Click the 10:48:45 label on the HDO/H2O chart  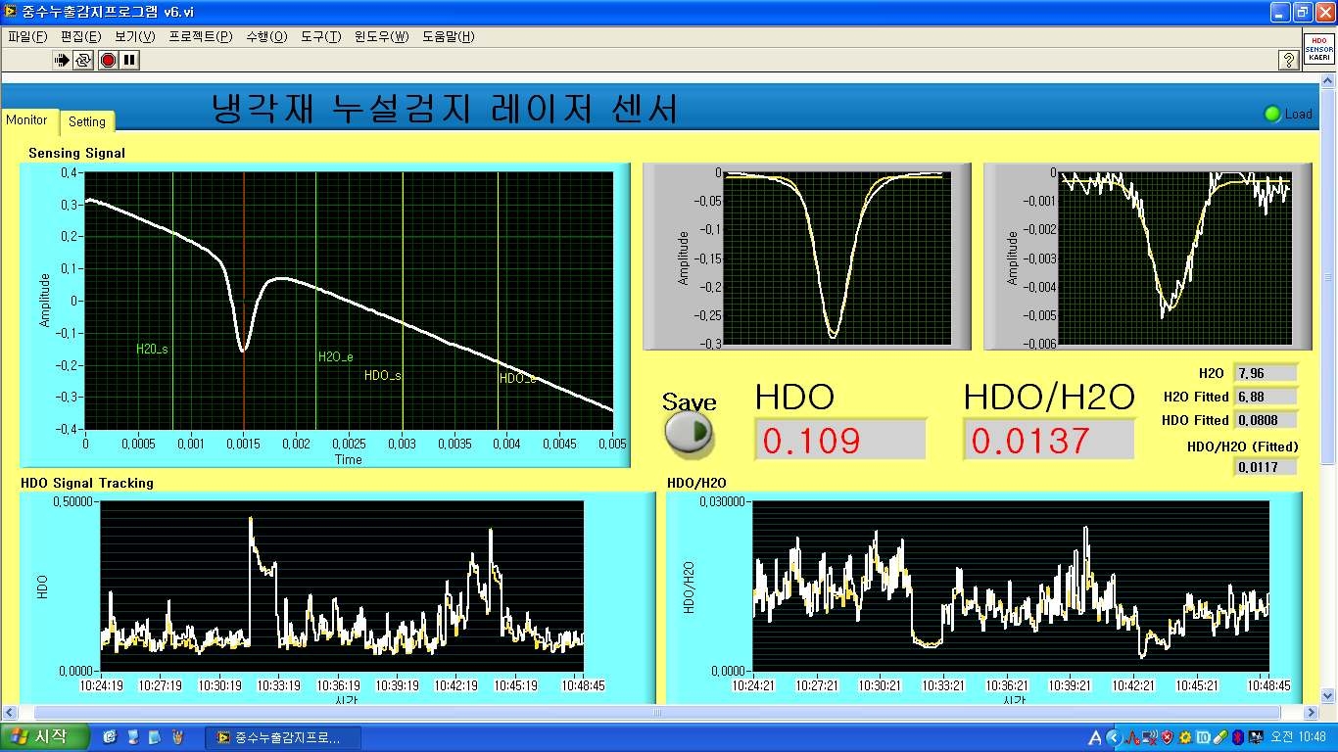tap(1268, 685)
